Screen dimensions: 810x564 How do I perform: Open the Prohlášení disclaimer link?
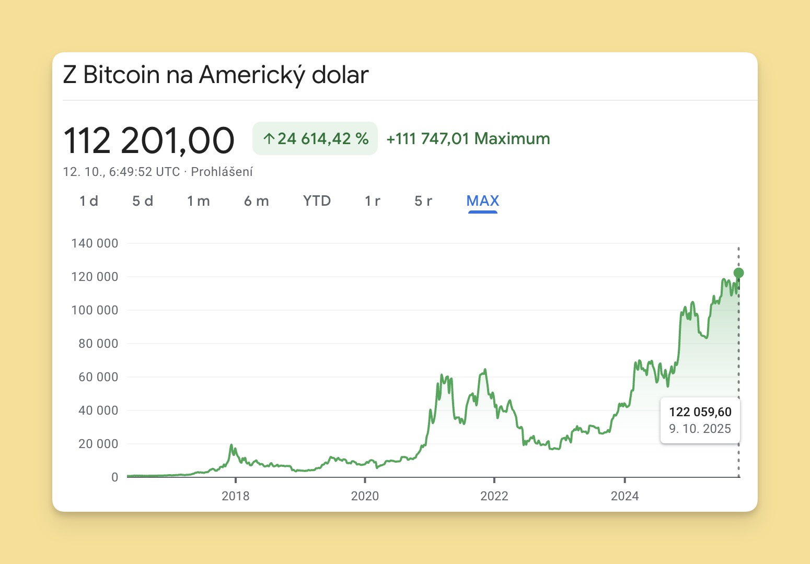click(x=222, y=172)
